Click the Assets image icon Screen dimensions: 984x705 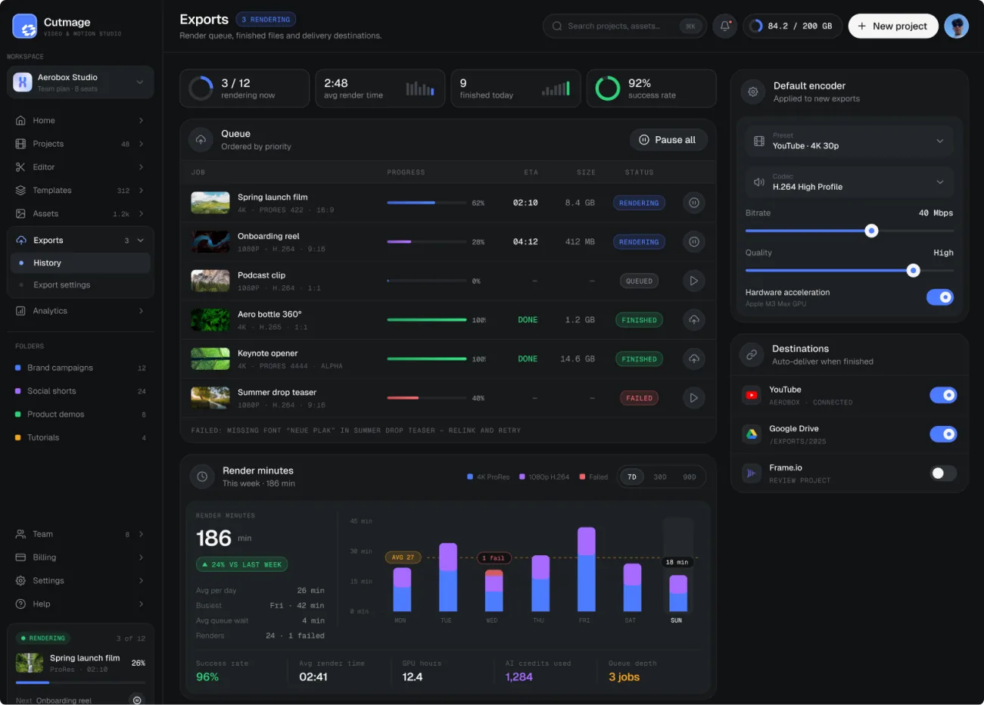[x=20, y=214]
